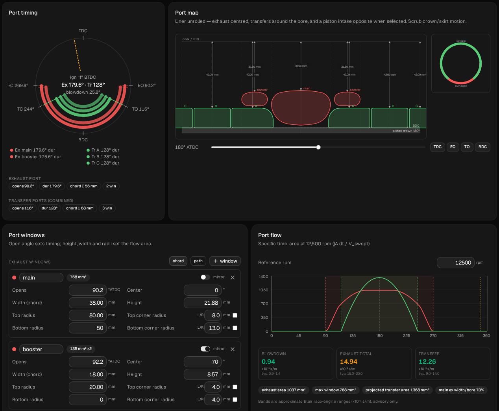Switch width mode to path
499x411 pixels.
pyautogui.click(x=198, y=261)
